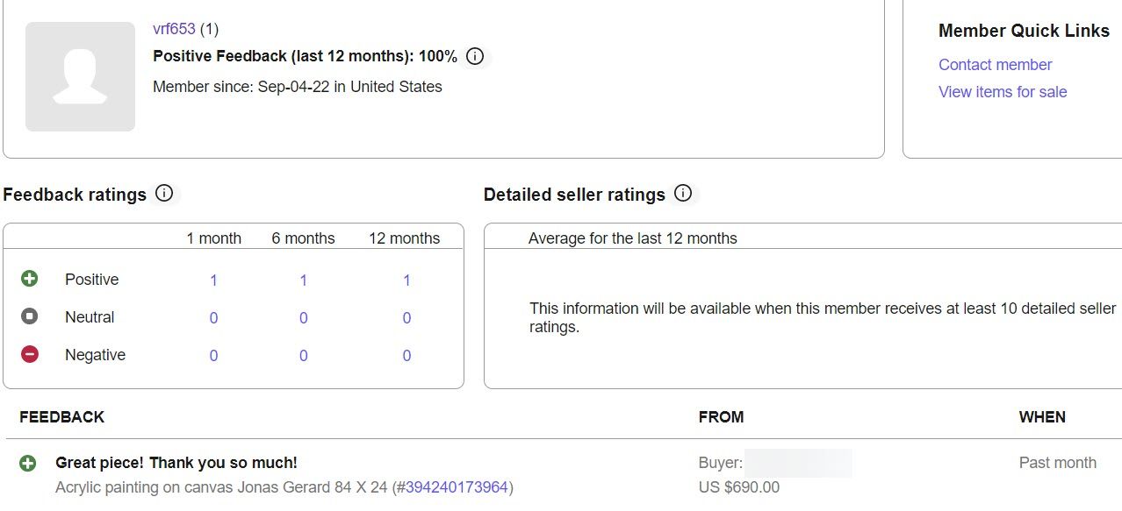1122x511 pixels.
Task: Click Positive count for 6 months
Action: point(304,280)
